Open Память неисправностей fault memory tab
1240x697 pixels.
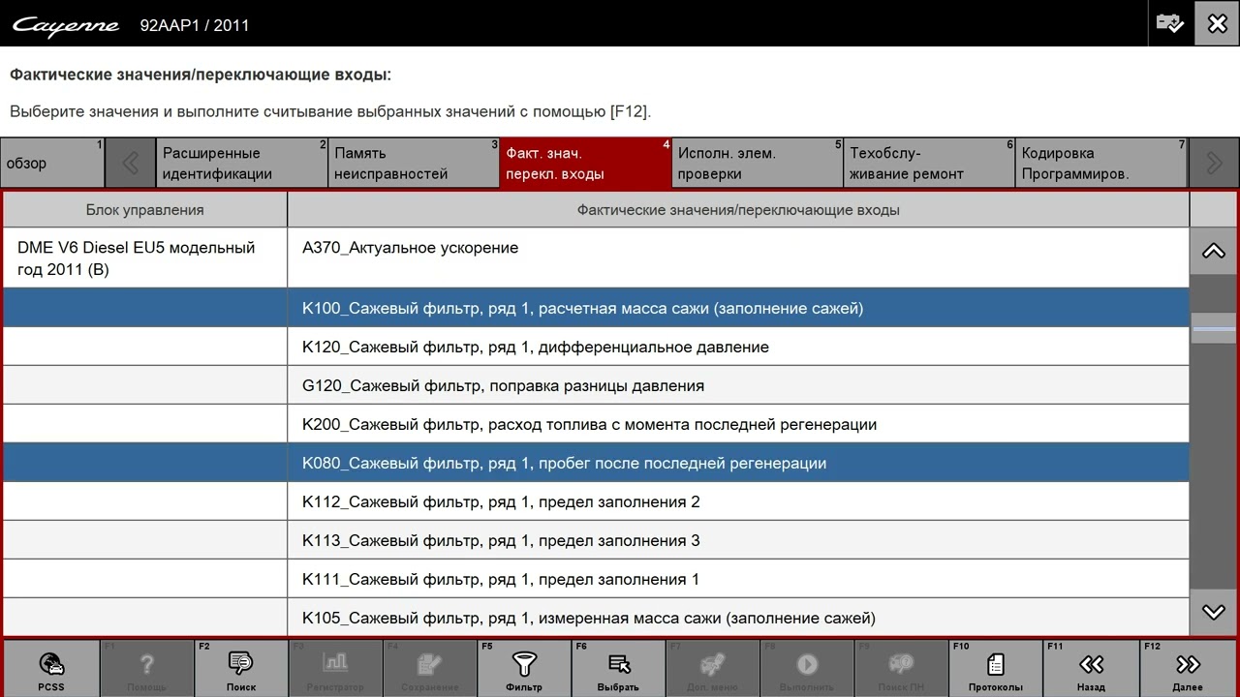[414, 163]
